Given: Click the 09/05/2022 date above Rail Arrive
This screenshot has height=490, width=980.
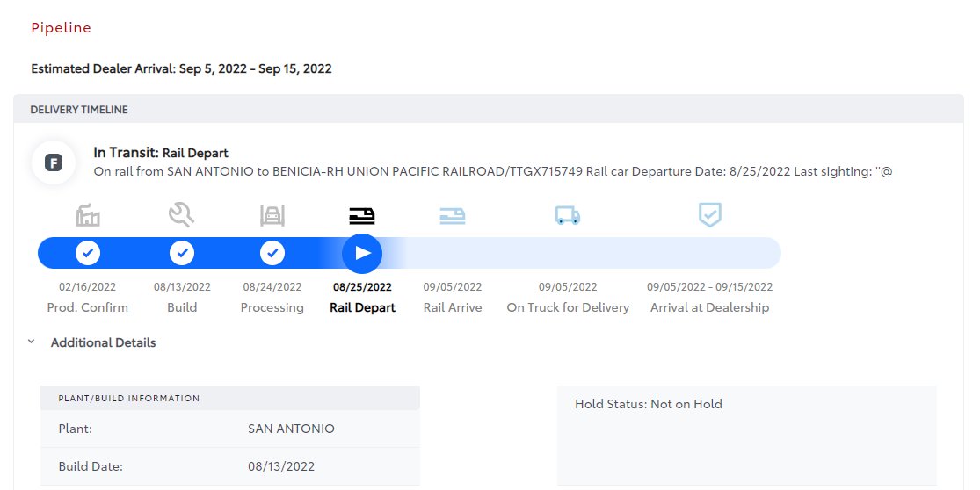Looking at the screenshot, I should click(453, 287).
